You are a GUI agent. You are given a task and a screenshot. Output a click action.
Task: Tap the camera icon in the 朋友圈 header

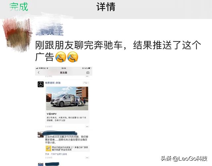tap(88, 73)
